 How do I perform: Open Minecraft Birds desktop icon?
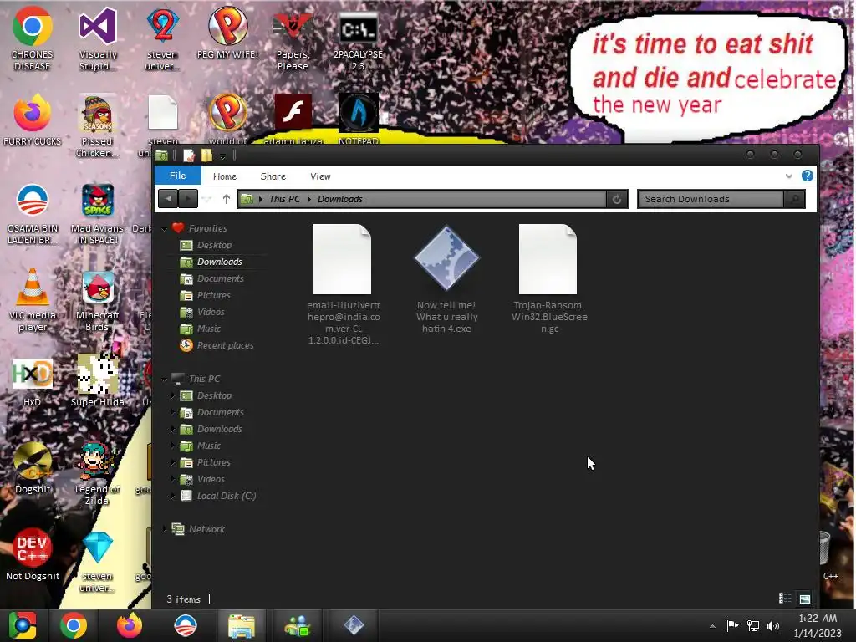(97, 299)
